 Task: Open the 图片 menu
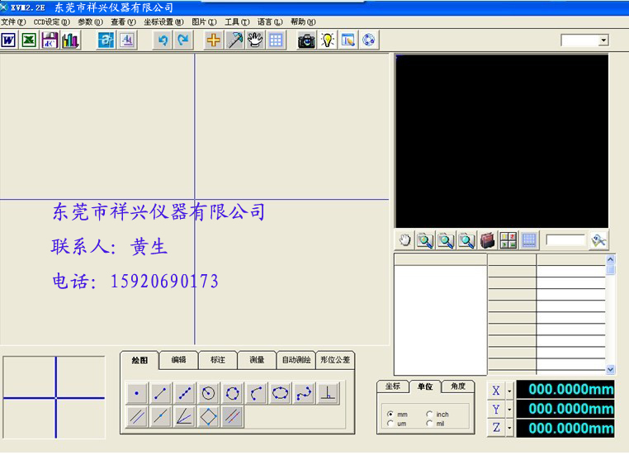[x=204, y=22]
